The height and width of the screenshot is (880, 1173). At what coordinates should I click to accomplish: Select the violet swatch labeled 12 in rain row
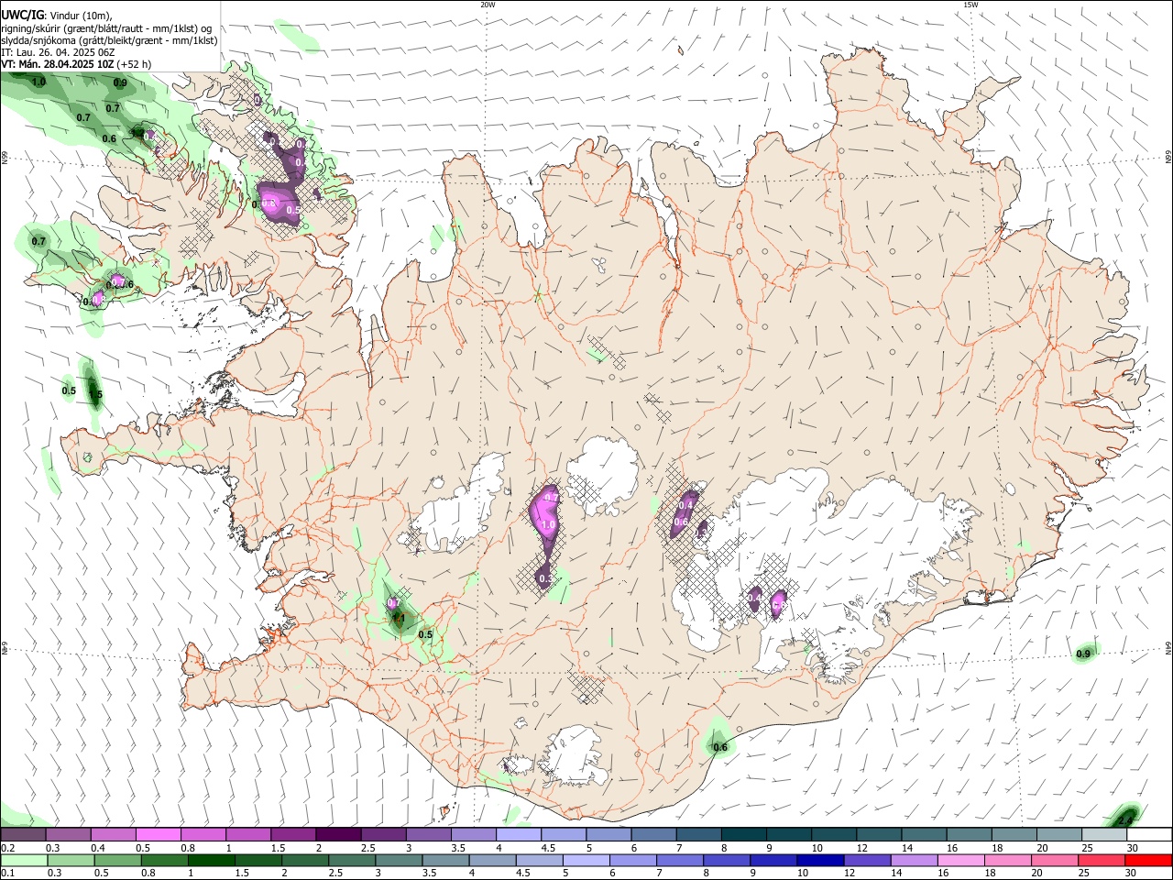click(x=867, y=860)
